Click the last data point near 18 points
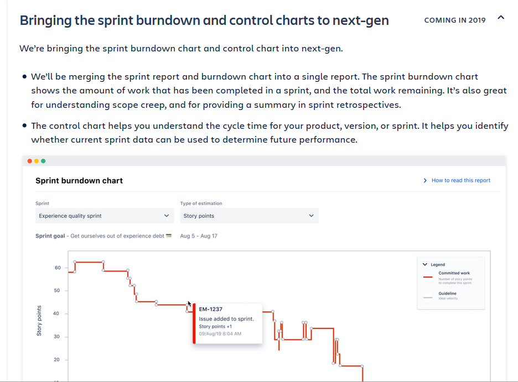Viewport: 518px width, 382px height. pyautogui.click(x=362, y=366)
